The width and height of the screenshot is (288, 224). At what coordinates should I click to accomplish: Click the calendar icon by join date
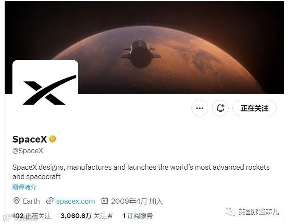tap(105, 201)
